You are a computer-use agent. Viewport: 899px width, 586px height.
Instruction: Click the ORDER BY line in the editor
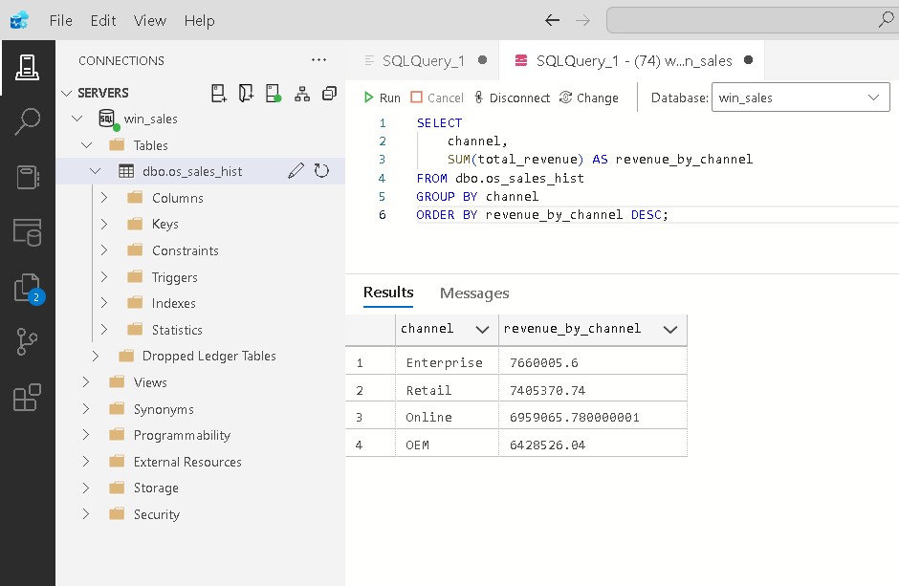point(542,215)
